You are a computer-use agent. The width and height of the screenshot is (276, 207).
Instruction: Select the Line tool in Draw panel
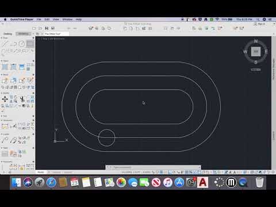[5, 44]
